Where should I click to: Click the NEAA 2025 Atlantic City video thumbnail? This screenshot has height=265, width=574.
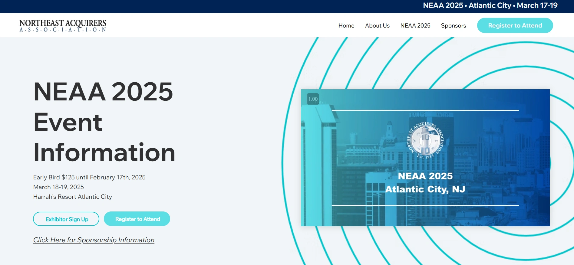[425, 158]
